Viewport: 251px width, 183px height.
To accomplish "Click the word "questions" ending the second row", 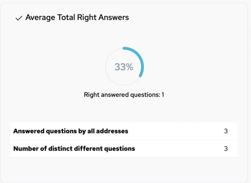I will coord(120,149).
